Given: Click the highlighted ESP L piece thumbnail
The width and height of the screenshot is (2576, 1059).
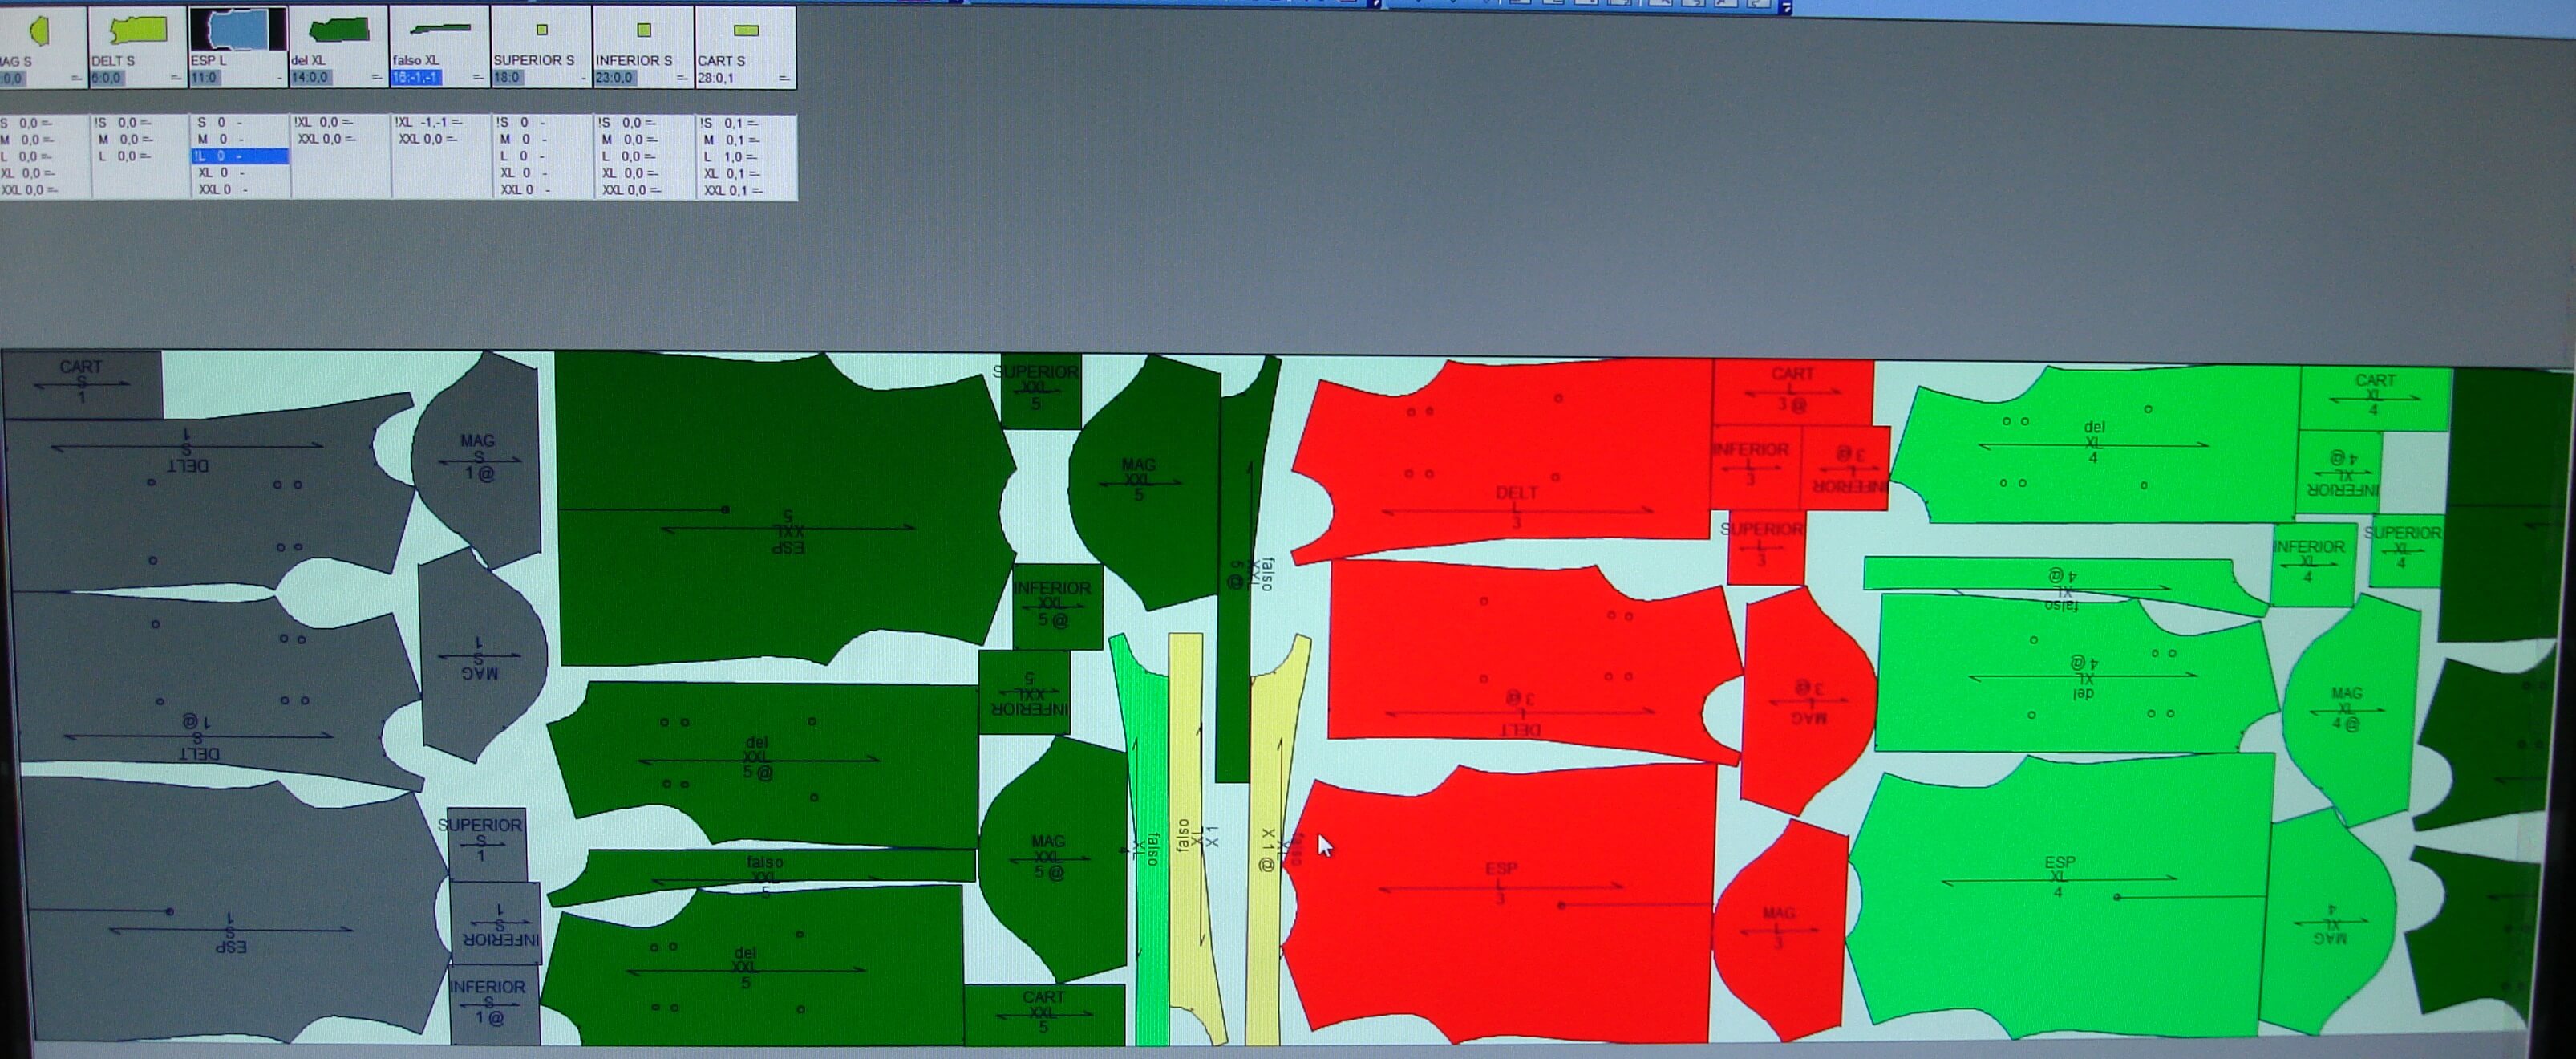Looking at the screenshot, I should click(238, 30).
